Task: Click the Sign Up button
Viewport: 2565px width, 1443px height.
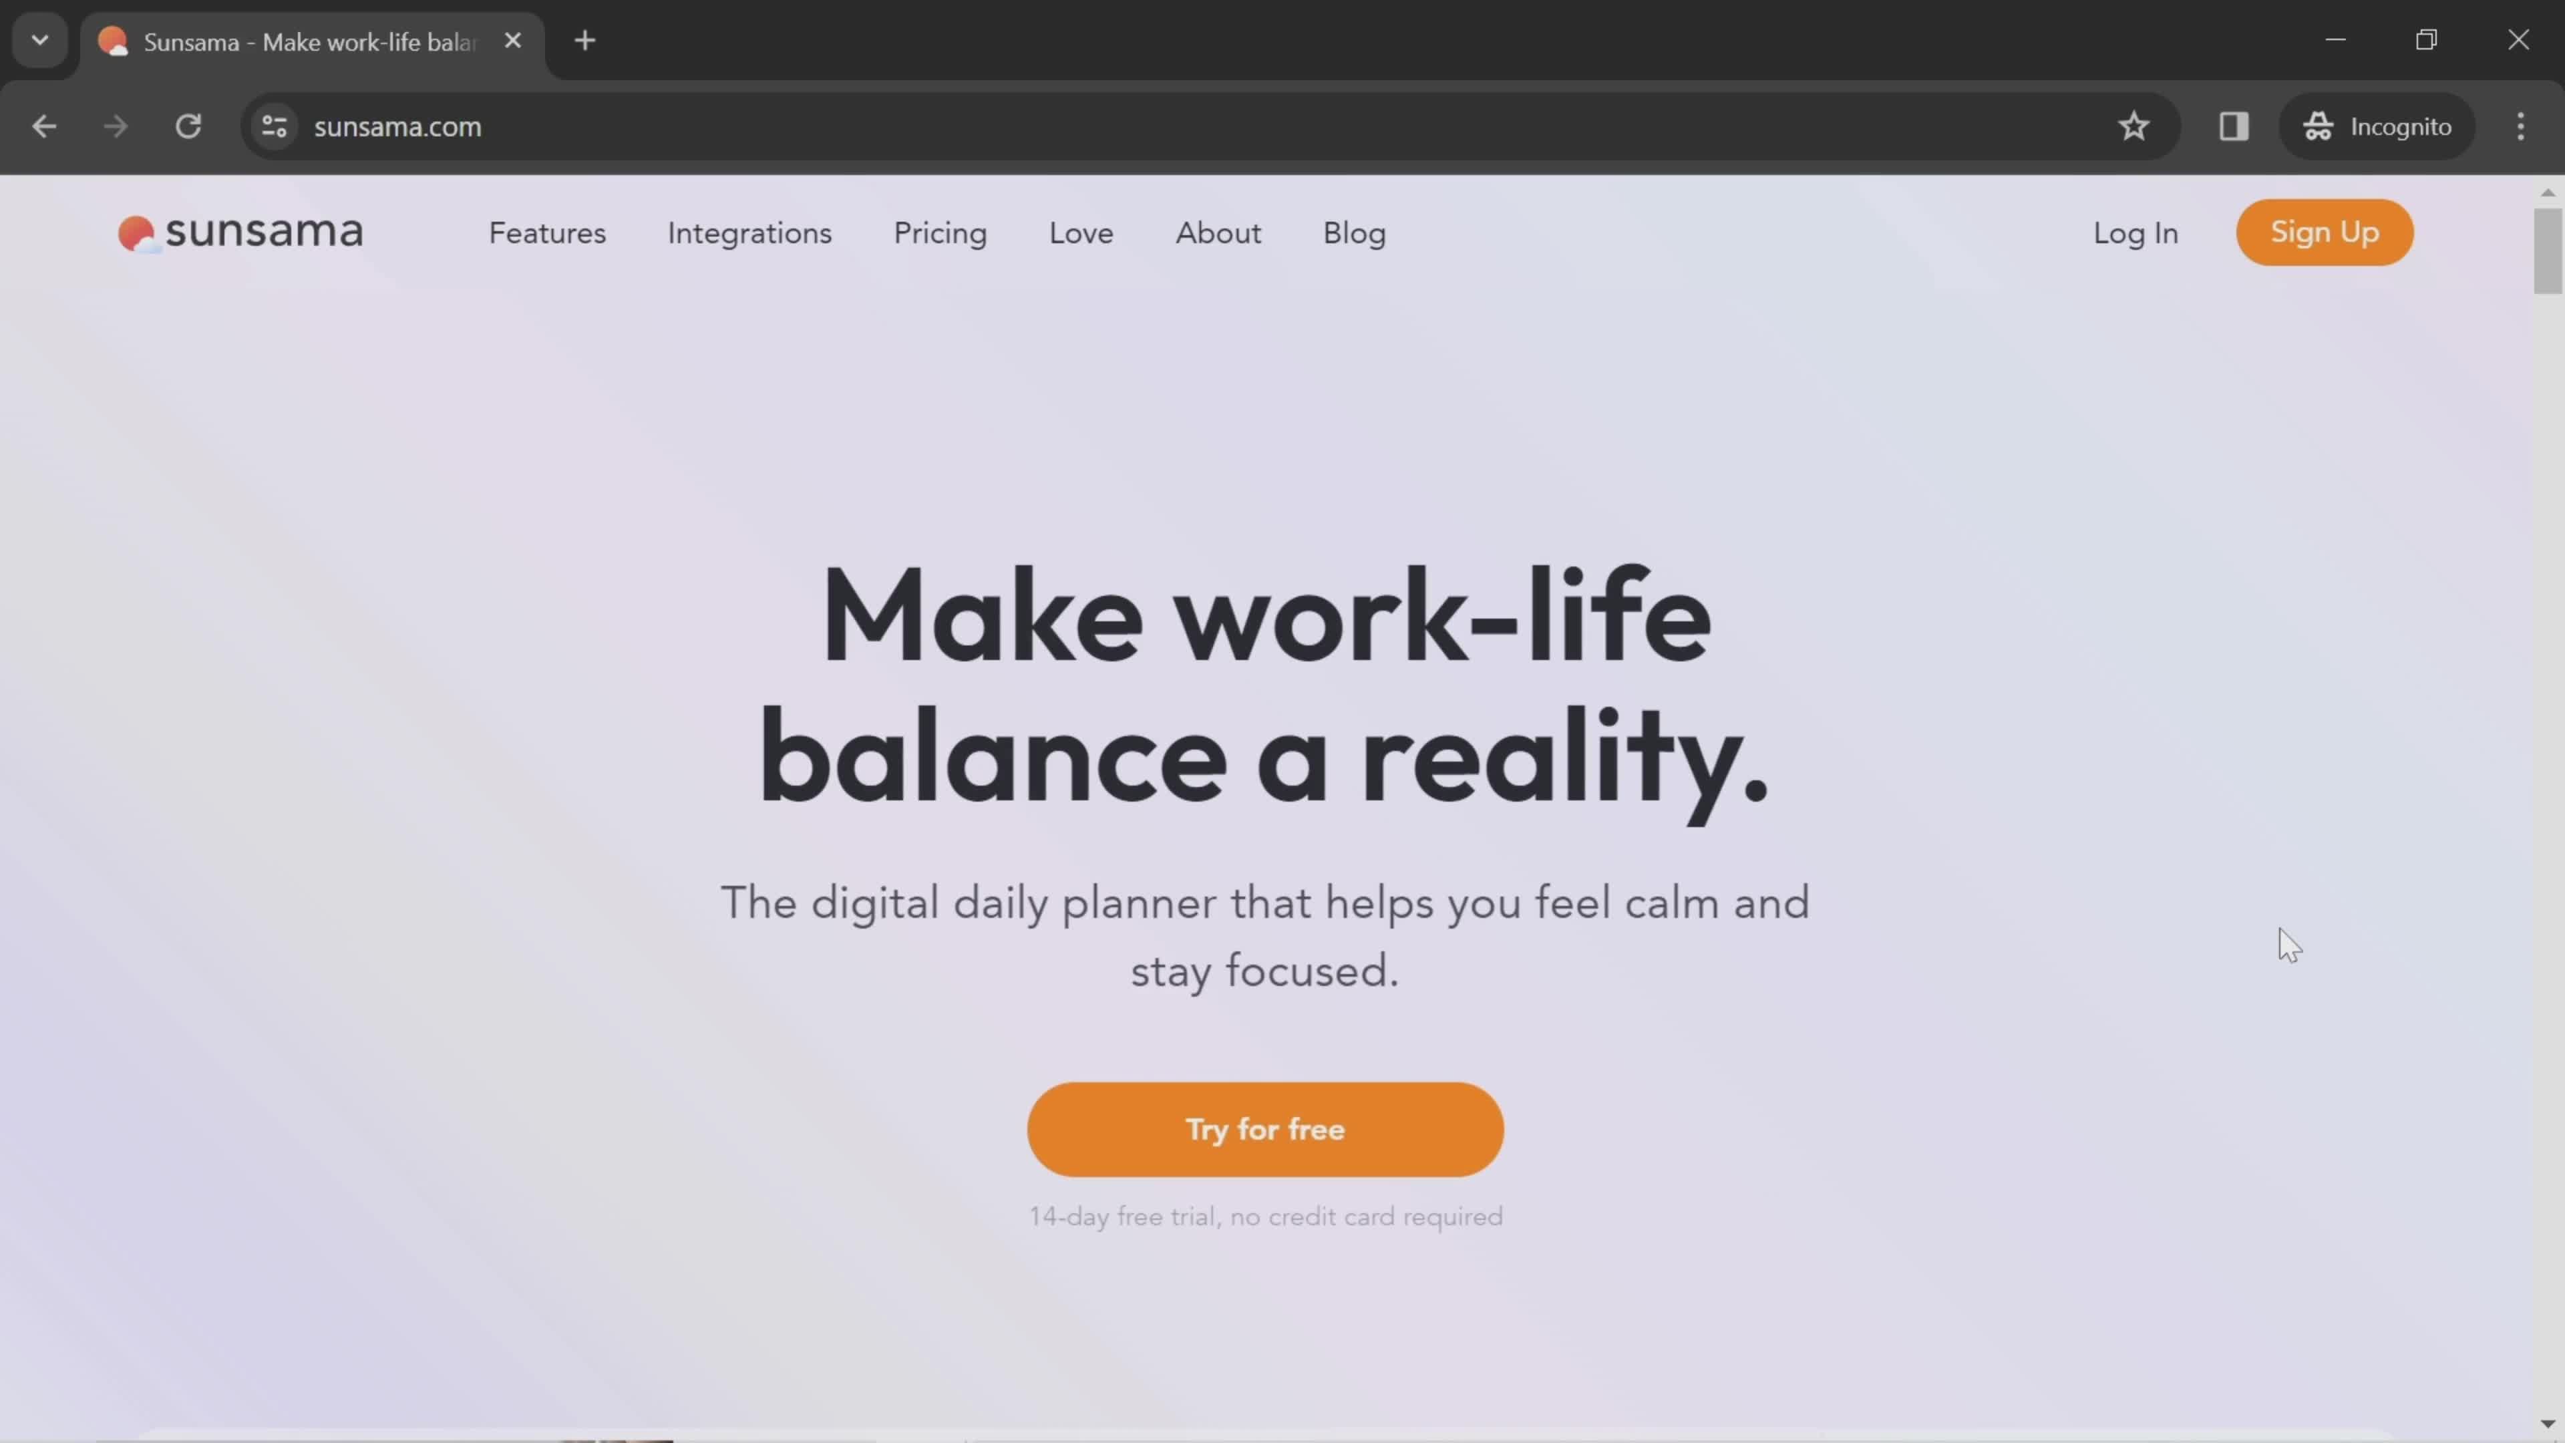Action: (x=2325, y=230)
